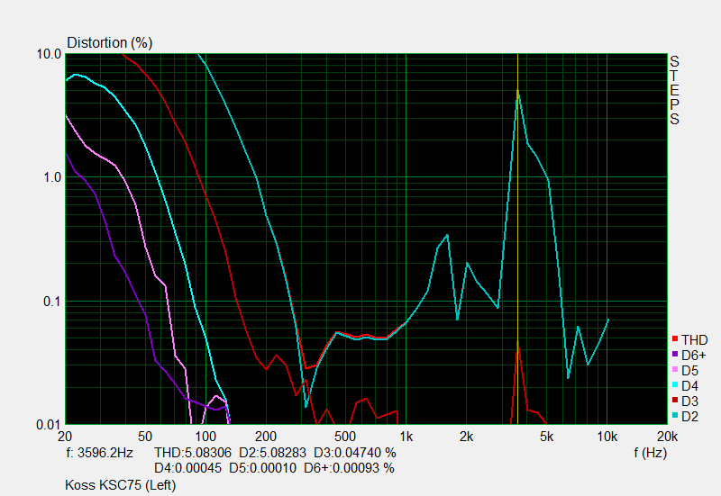Click the D6+ legend text label

point(693,355)
